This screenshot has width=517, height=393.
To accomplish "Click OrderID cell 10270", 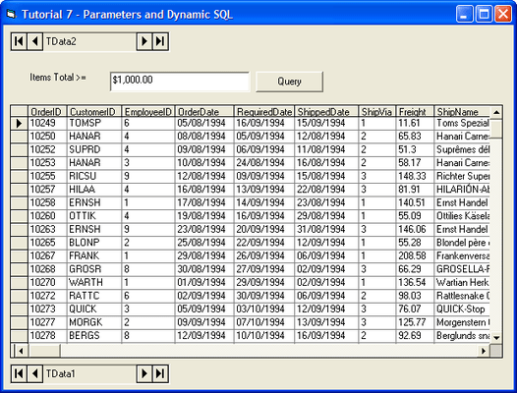I will click(47, 283).
